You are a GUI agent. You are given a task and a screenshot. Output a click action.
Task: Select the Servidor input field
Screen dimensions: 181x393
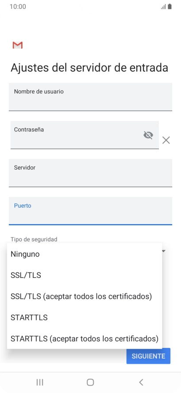point(90,173)
